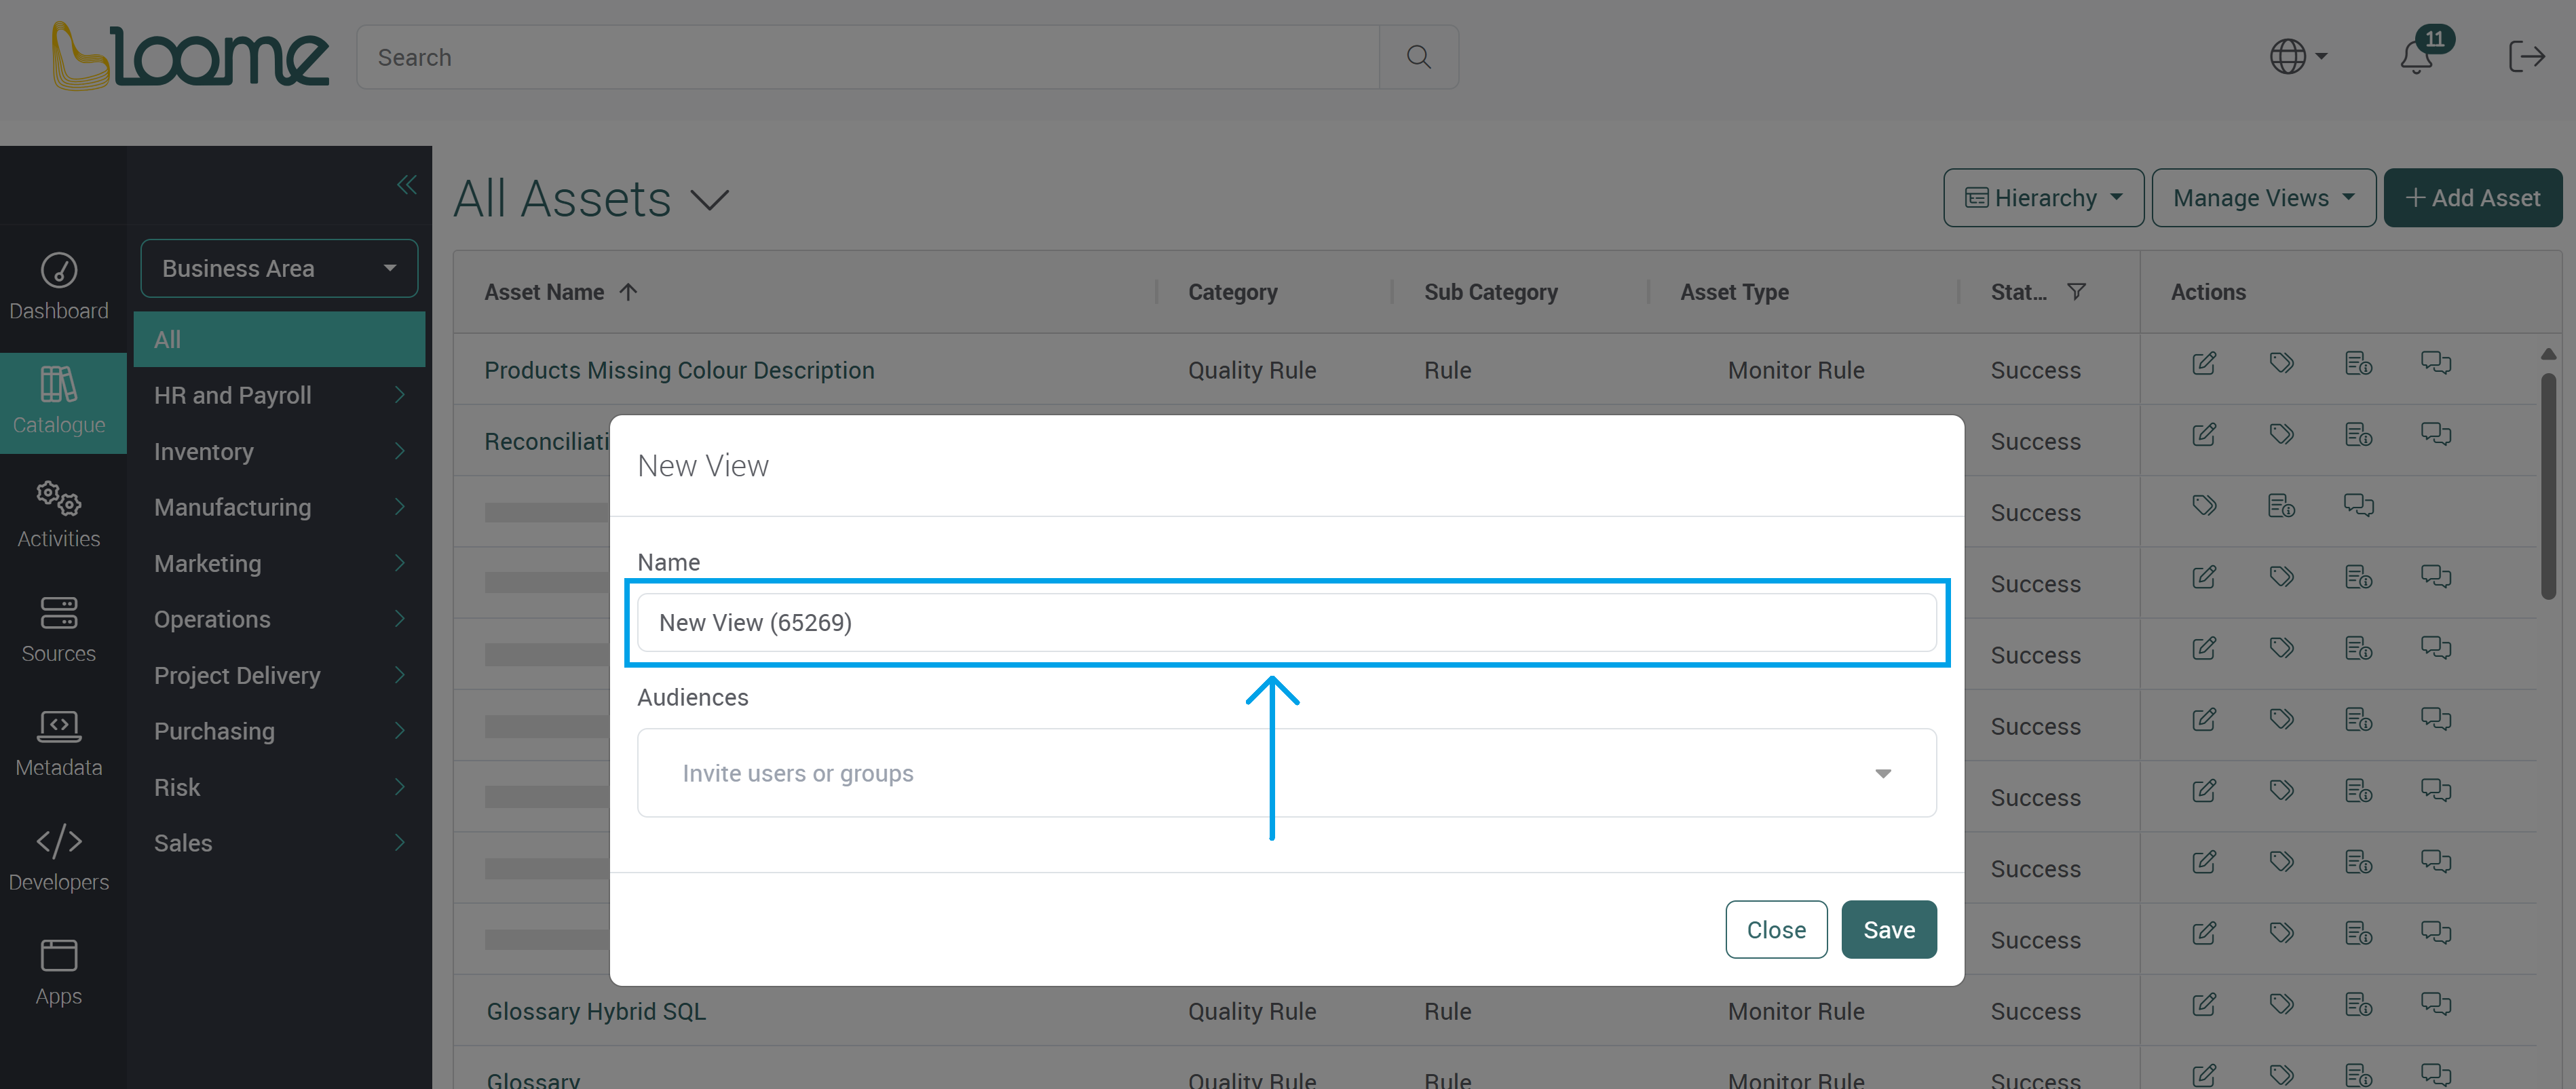Open Glossary Hybrid SQL asset link

[596, 1011]
